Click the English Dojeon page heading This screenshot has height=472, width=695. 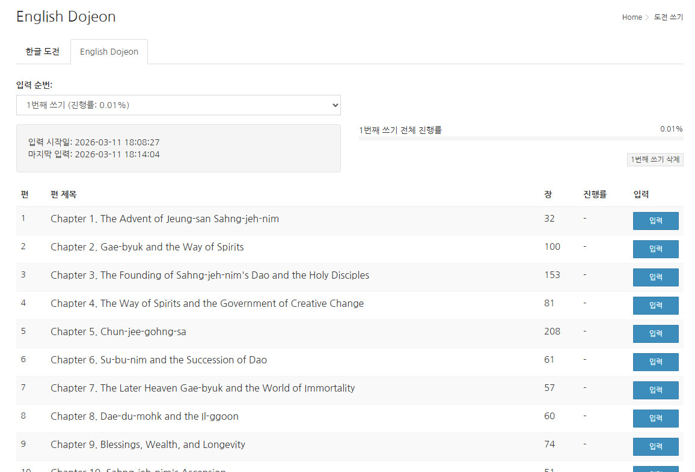pyautogui.click(x=66, y=17)
